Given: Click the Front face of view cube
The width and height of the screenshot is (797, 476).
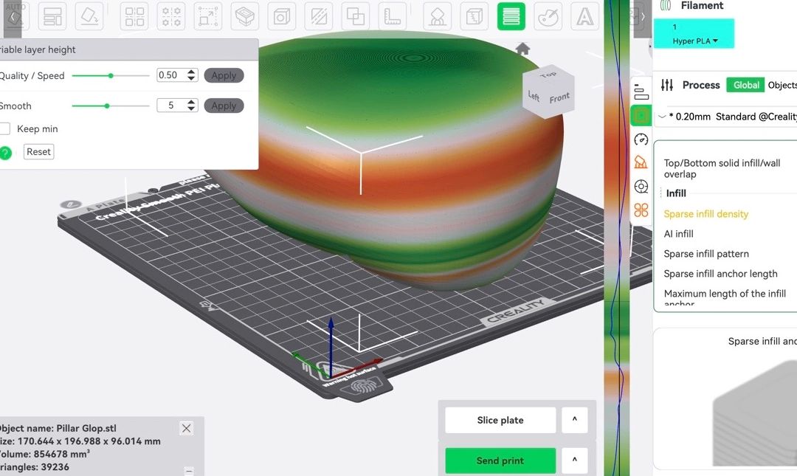Looking at the screenshot, I should coord(559,97).
